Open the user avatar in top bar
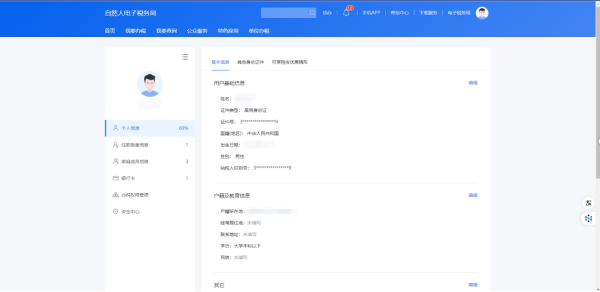 coord(482,13)
